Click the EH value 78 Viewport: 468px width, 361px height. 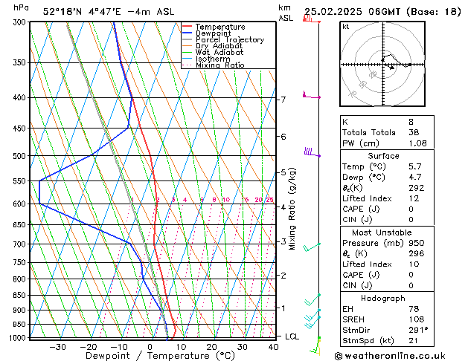coord(414,309)
